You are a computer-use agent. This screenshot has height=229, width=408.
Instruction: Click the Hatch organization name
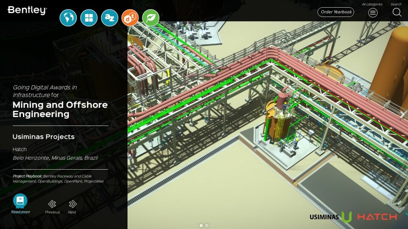(20, 149)
